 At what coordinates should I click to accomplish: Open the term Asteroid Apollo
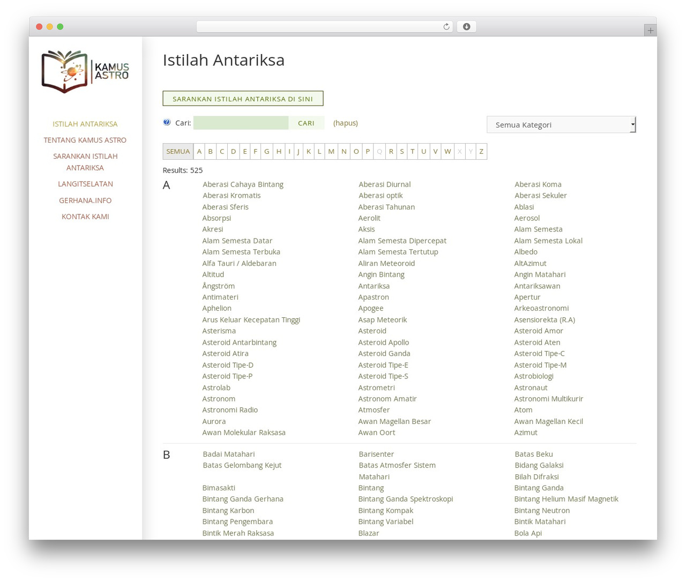(383, 342)
